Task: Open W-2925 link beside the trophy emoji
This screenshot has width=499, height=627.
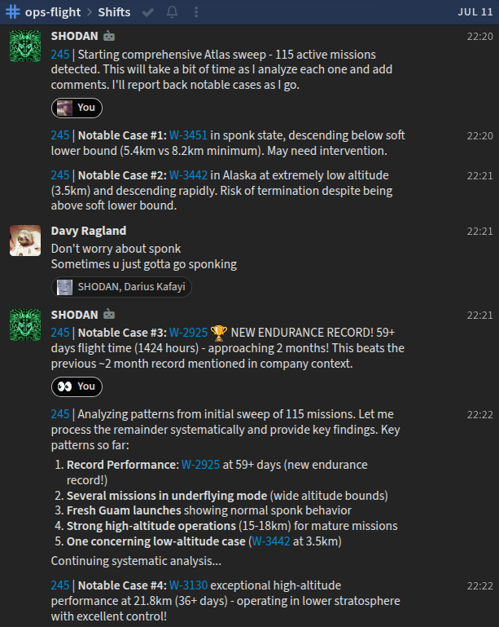Action: (188, 333)
